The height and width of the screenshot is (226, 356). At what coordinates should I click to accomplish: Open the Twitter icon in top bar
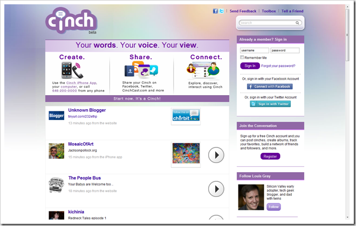pyautogui.click(x=221, y=11)
